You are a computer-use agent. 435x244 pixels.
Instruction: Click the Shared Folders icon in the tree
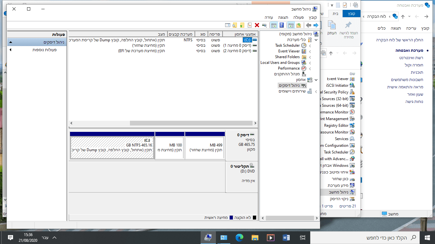(x=304, y=57)
